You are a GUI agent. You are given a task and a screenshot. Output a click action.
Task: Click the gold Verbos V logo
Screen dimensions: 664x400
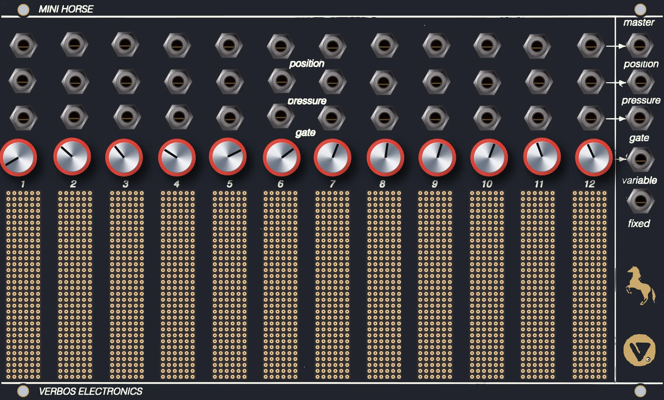[x=639, y=350]
